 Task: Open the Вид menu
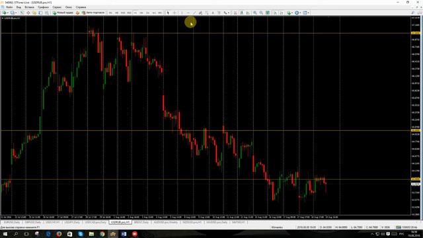[x=19, y=7]
